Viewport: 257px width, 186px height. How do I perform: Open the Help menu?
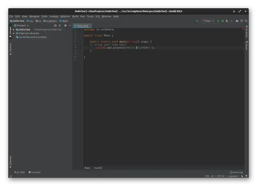click(116, 16)
